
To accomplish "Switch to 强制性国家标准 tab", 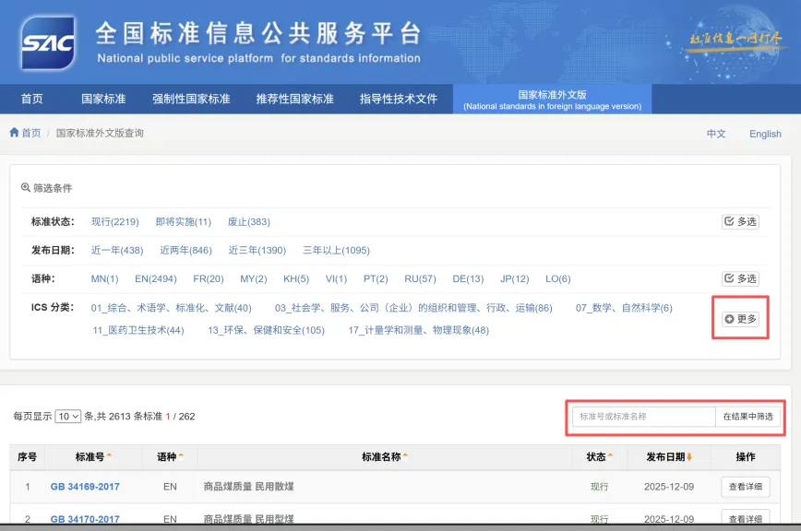I will pos(191,99).
